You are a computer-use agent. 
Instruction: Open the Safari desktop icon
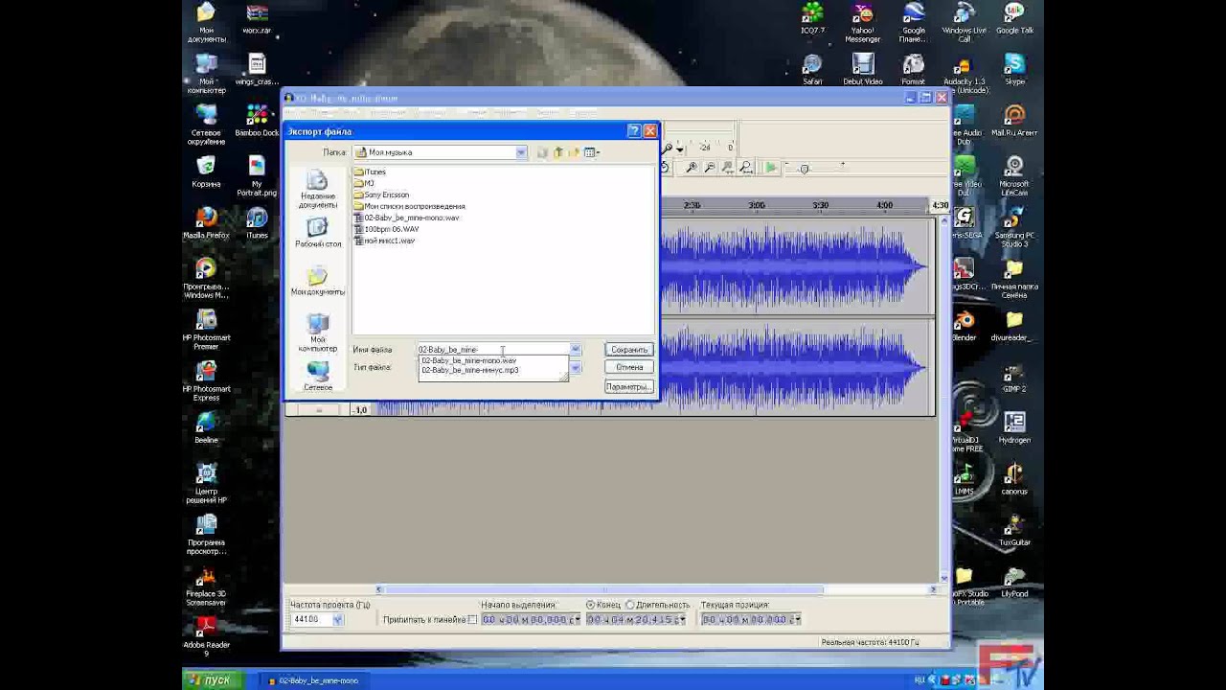(x=812, y=70)
